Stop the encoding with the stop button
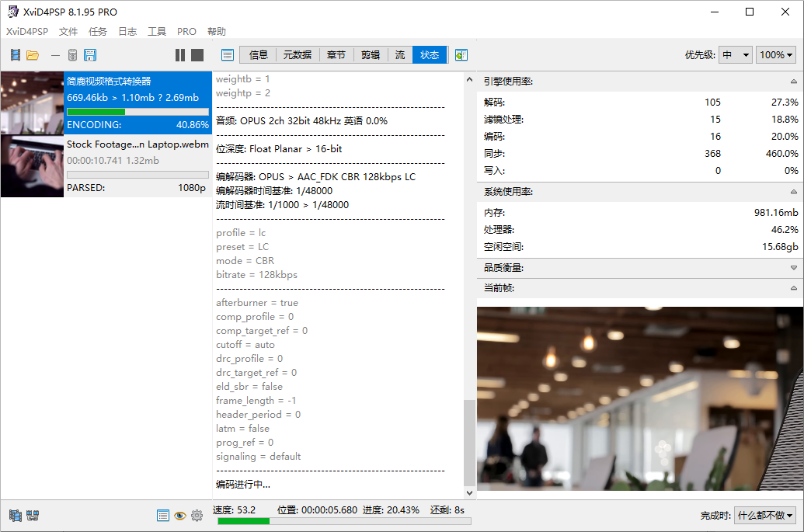 (197, 55)
